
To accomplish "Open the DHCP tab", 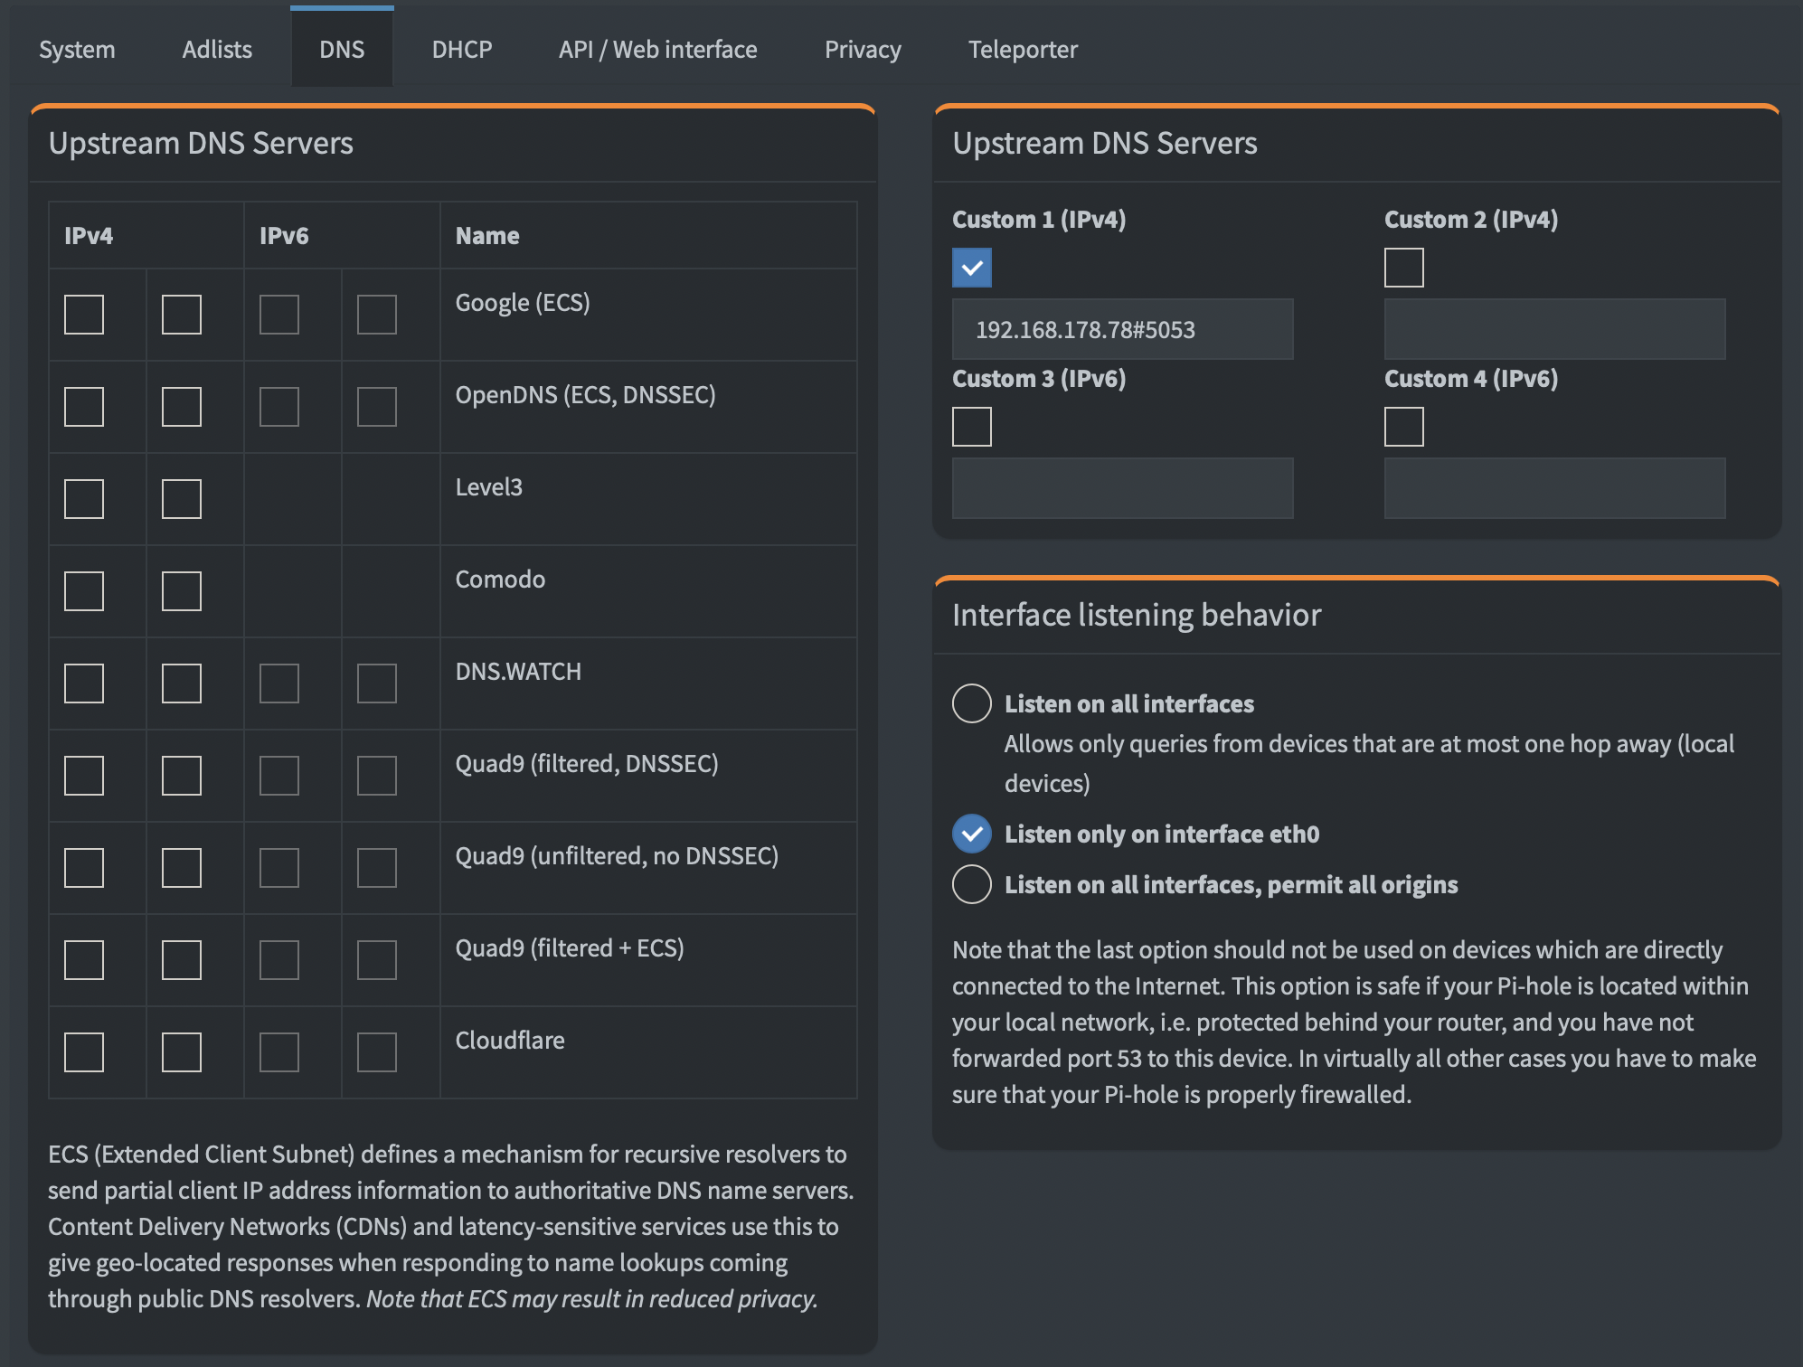I will (462, 50).
